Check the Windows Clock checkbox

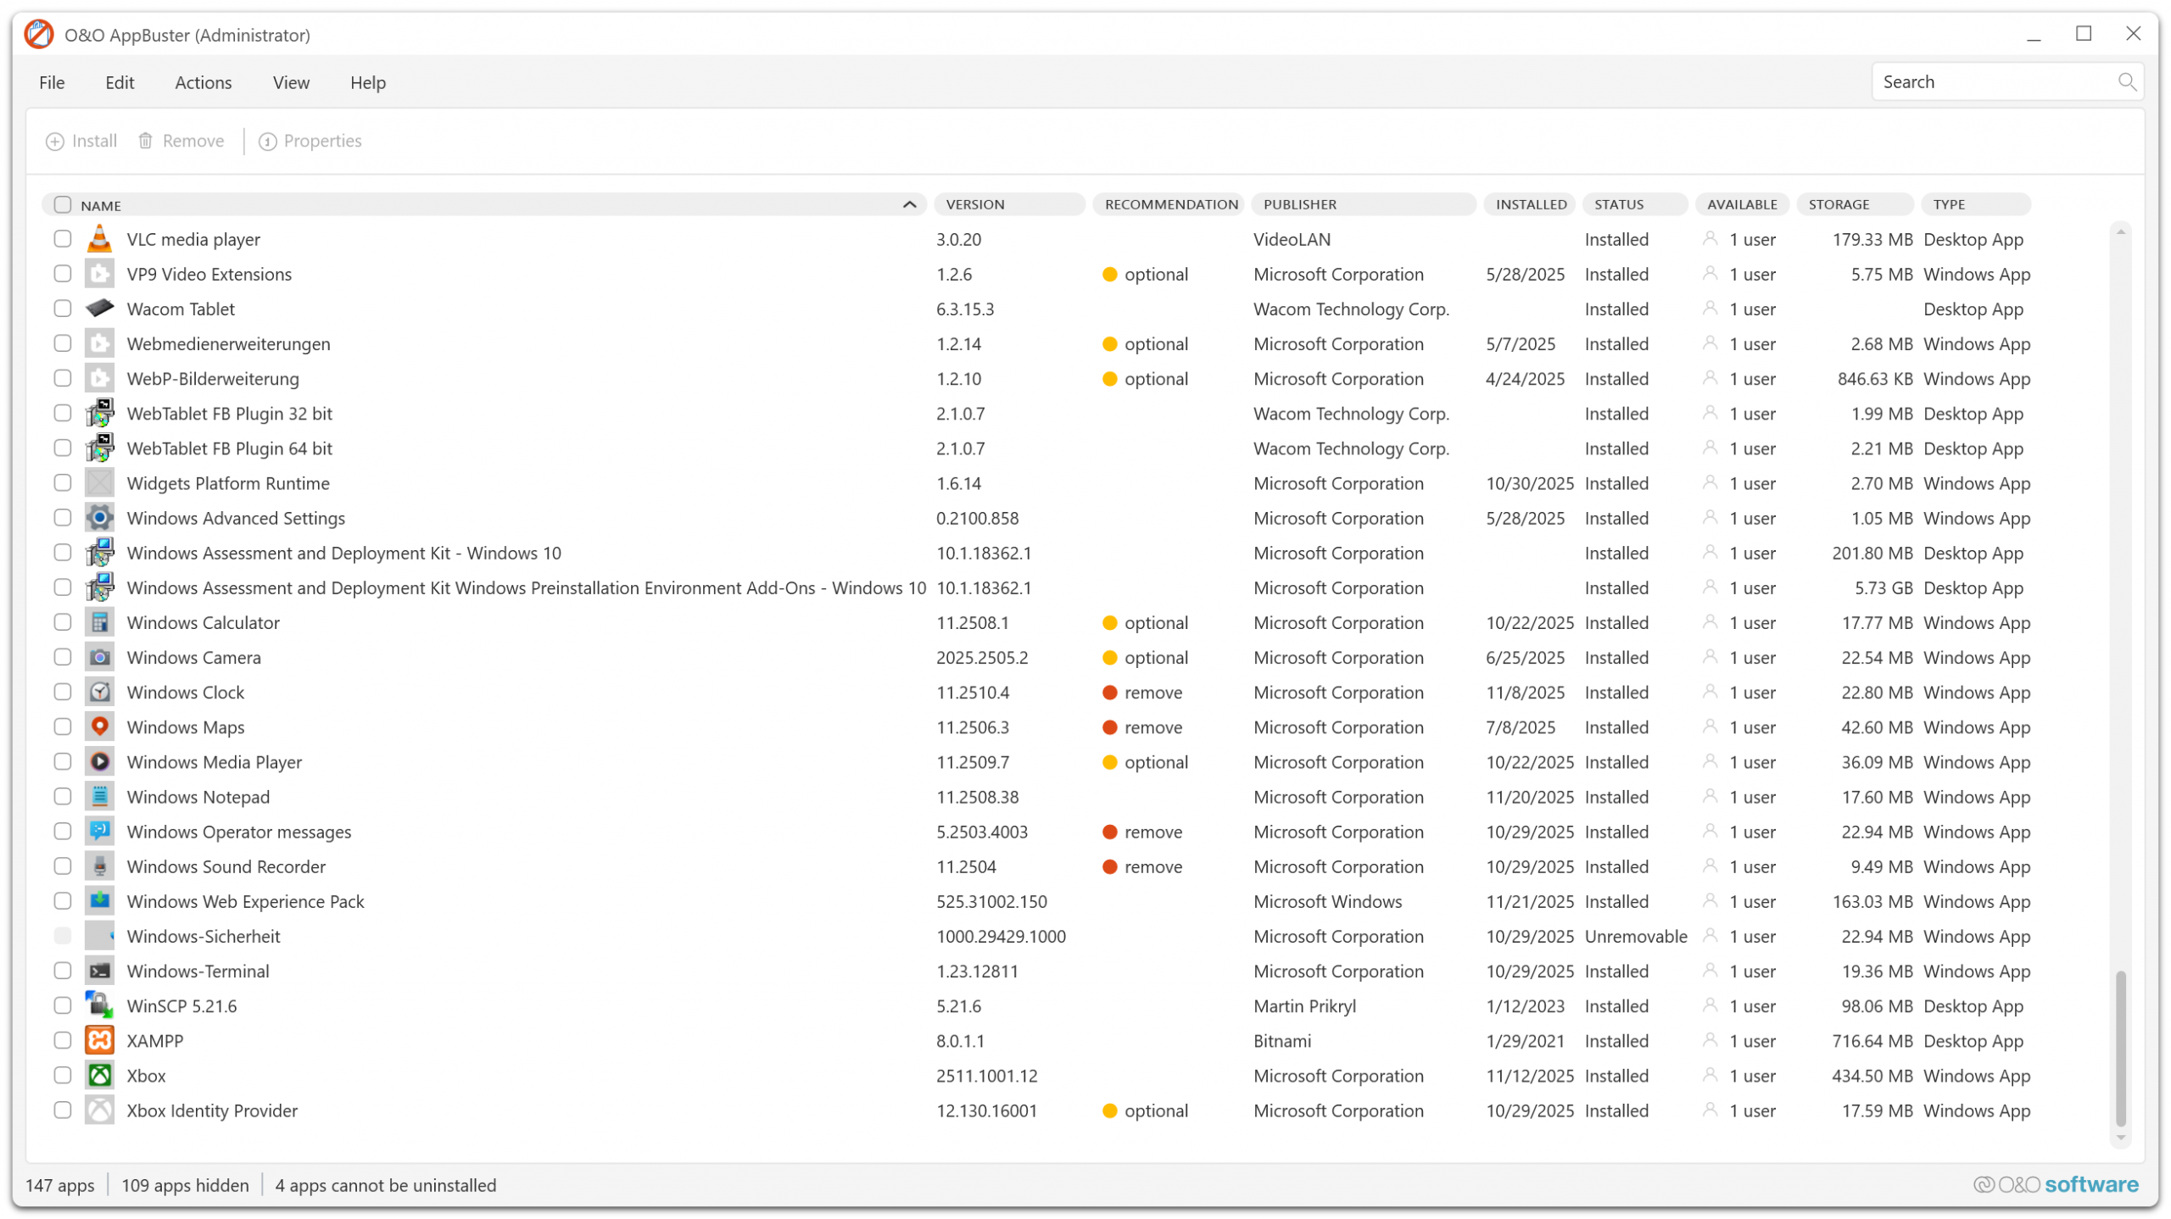(x=62, y=692)
